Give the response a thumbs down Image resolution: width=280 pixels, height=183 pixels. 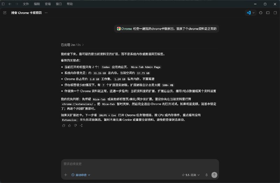pyautogui.click(x=75, y=126)
